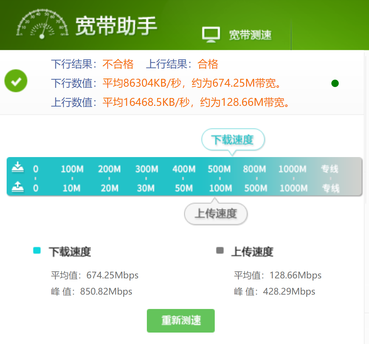Click the 上行结果 value 合格

(208, 64)
